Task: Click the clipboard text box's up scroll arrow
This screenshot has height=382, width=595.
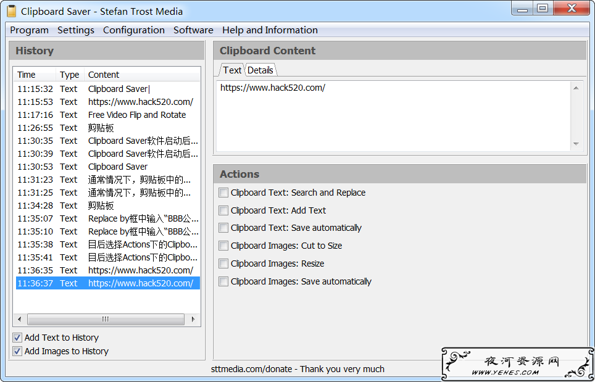Action: point(576,88)
